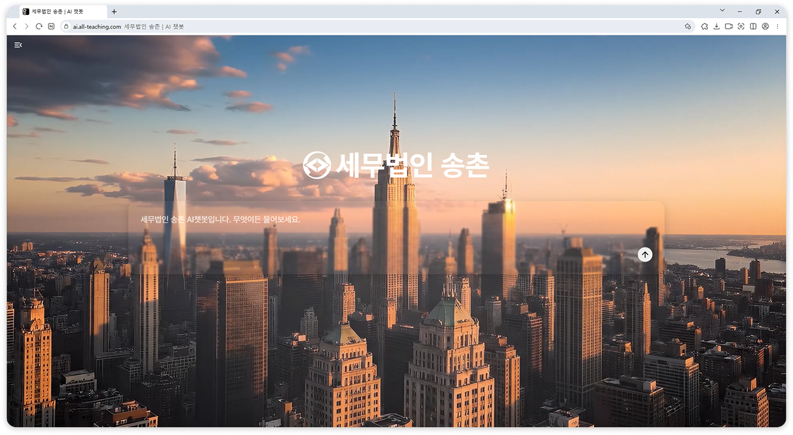Viewport: 793px width, 435px height.
Task: Expand the tab search chevron
Action: [x=722, y=11]
